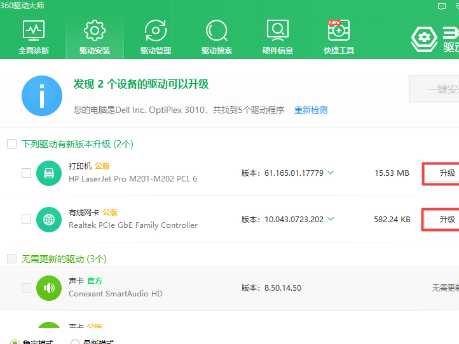Tick the Conexant SmartAudio HD checkbox
Screen dimensions: 459x344
26,288
